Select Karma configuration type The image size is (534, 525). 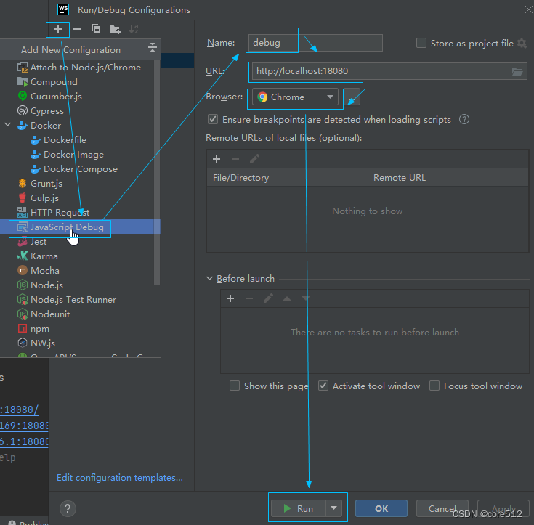pos(38,256)
